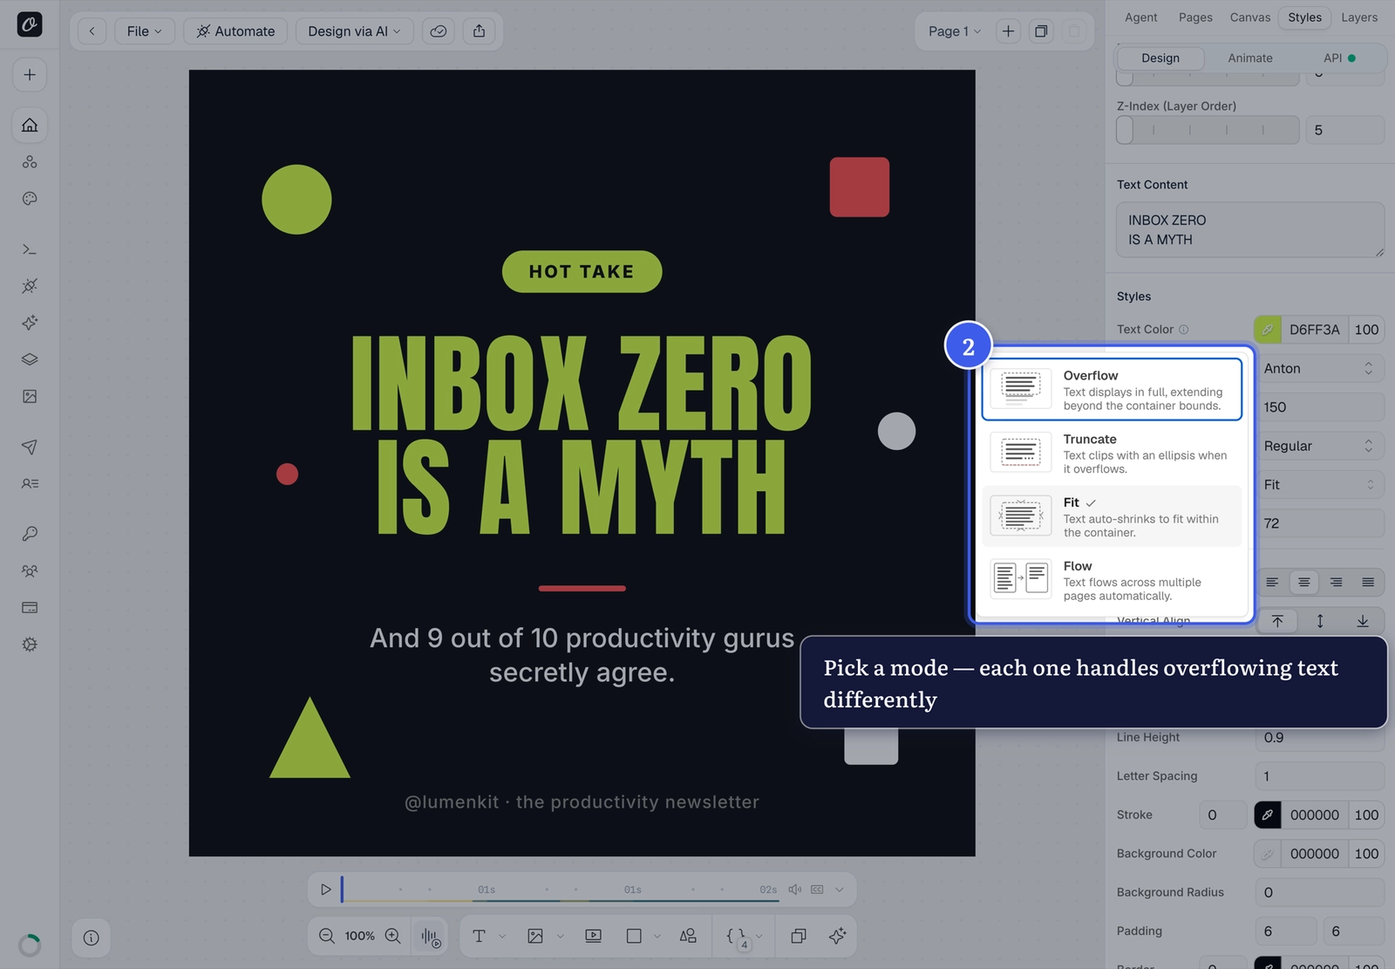
Task: Click the info icon at bottom left
Action: [x=91, y=938]
